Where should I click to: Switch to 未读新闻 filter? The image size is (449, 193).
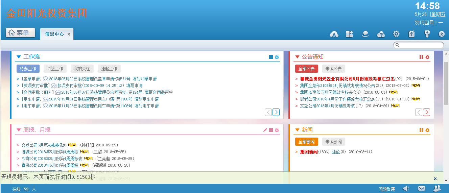(x=333, y=142)
